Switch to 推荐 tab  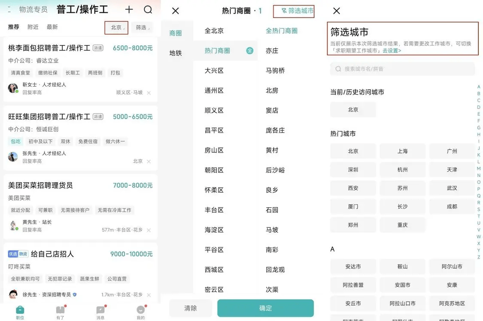click(14, 27)
